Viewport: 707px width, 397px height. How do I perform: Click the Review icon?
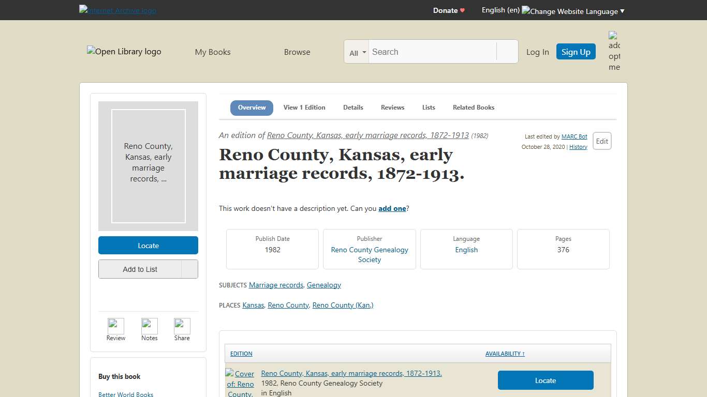click(115, 326)
